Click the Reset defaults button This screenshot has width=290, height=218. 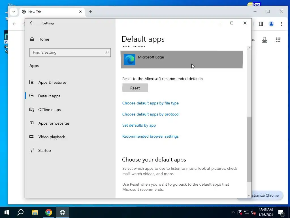pos(135,88)
